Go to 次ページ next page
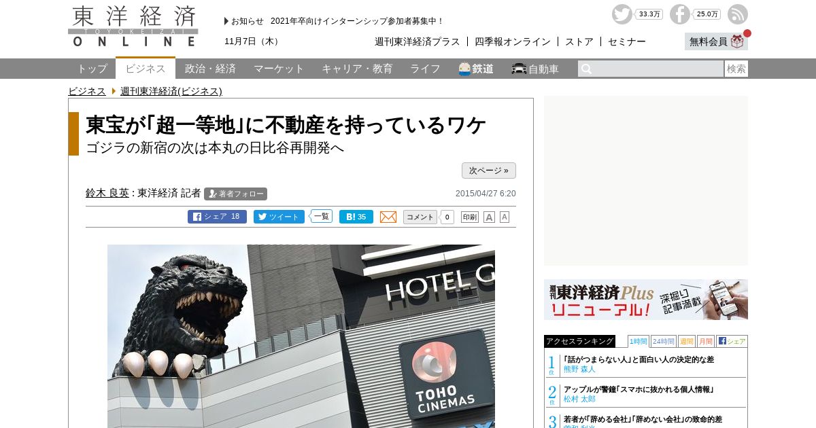This screenshot has height=428, width=816. pyautogui.click(x=489, y=171)
